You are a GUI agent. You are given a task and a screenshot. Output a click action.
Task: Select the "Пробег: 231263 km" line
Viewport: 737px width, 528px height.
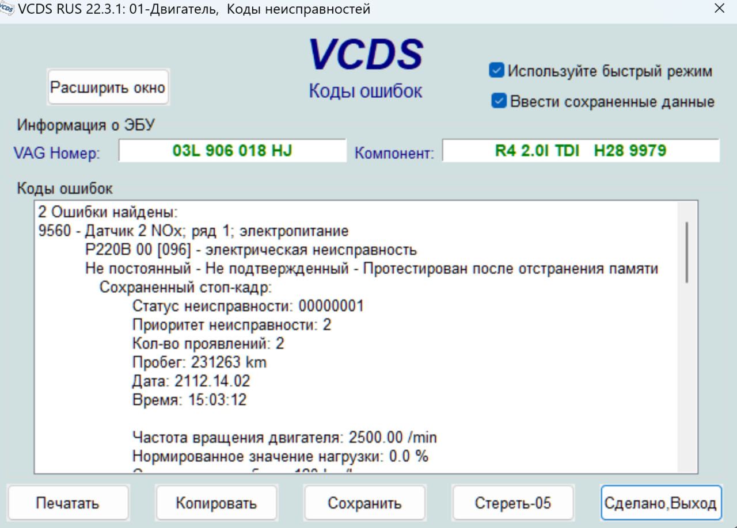pyautogui.click(x=199, y=362)
